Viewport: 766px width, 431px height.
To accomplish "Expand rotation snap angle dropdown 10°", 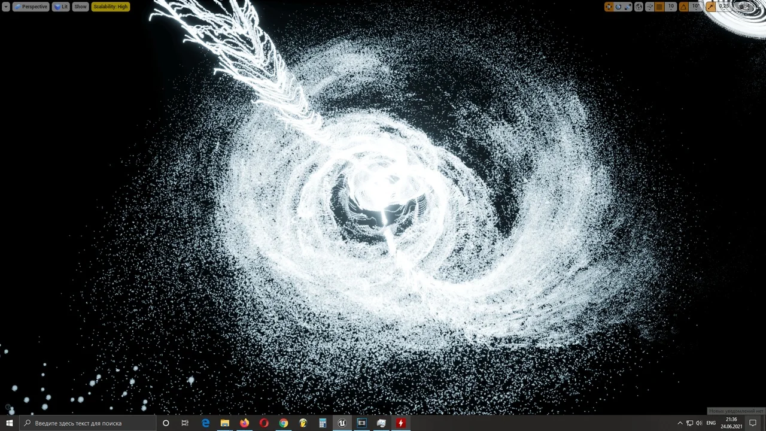I will [695, 7].
